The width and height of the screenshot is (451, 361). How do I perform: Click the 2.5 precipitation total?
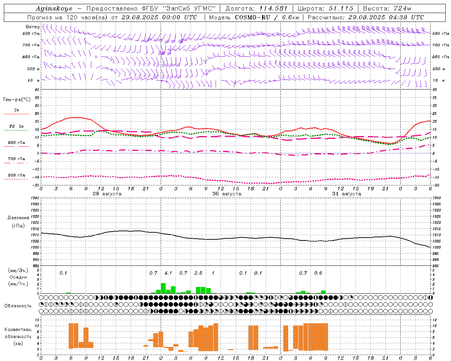point(198,273)
